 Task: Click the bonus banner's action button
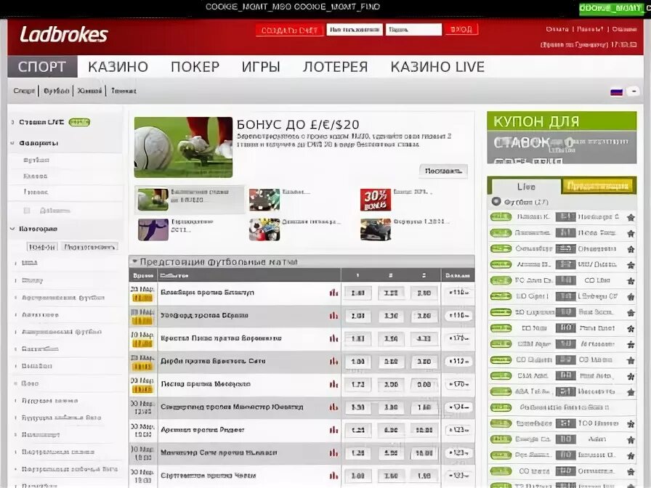click(443, 171)
